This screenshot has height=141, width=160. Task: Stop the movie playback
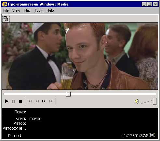20,101
